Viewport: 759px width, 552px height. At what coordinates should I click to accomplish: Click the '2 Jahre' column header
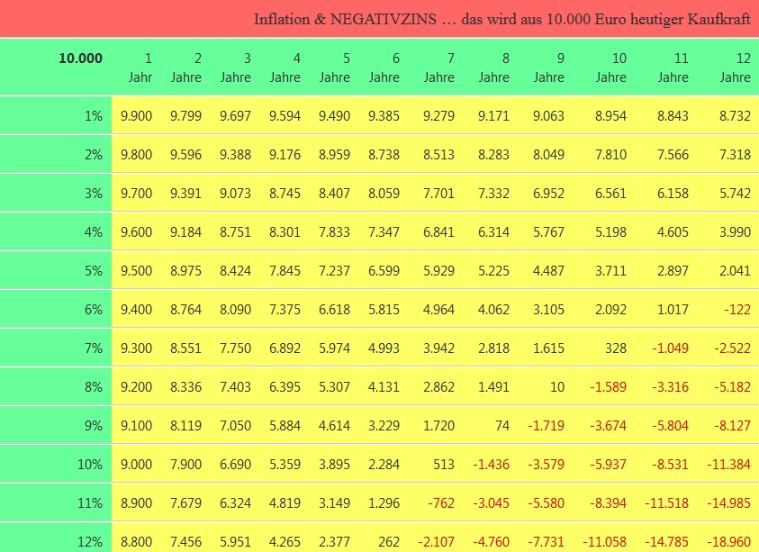(x=185, y=68)
